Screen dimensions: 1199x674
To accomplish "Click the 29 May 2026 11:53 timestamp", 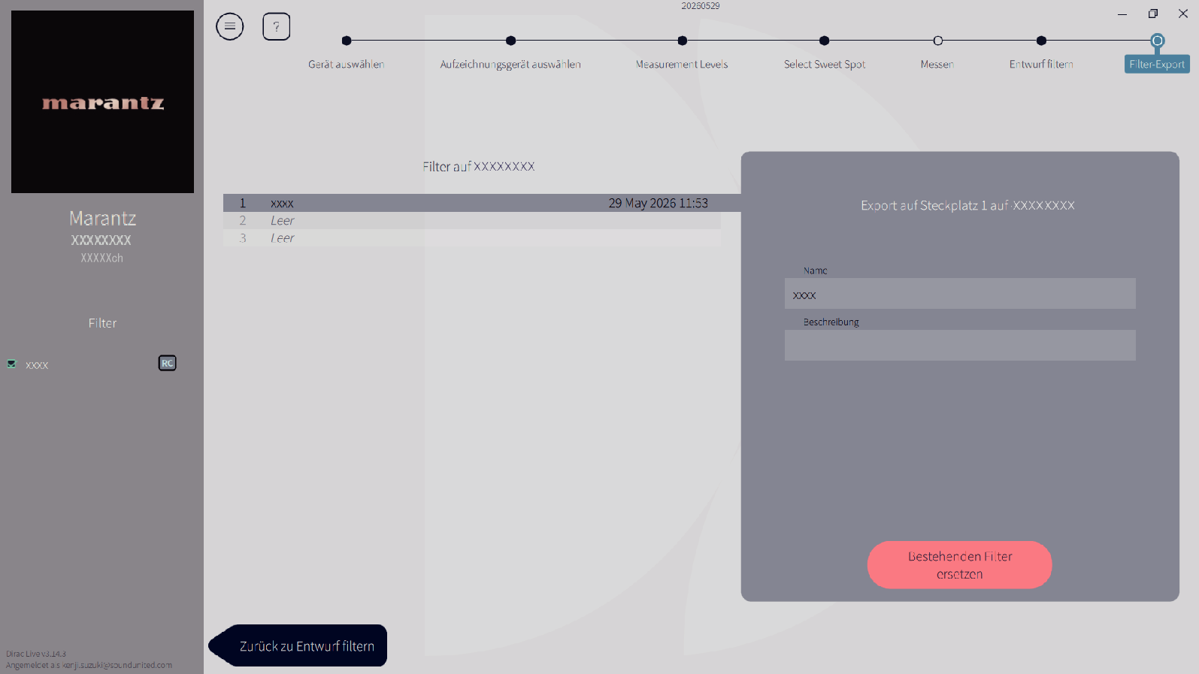I will pyautogui.click(x=659, y=204).
